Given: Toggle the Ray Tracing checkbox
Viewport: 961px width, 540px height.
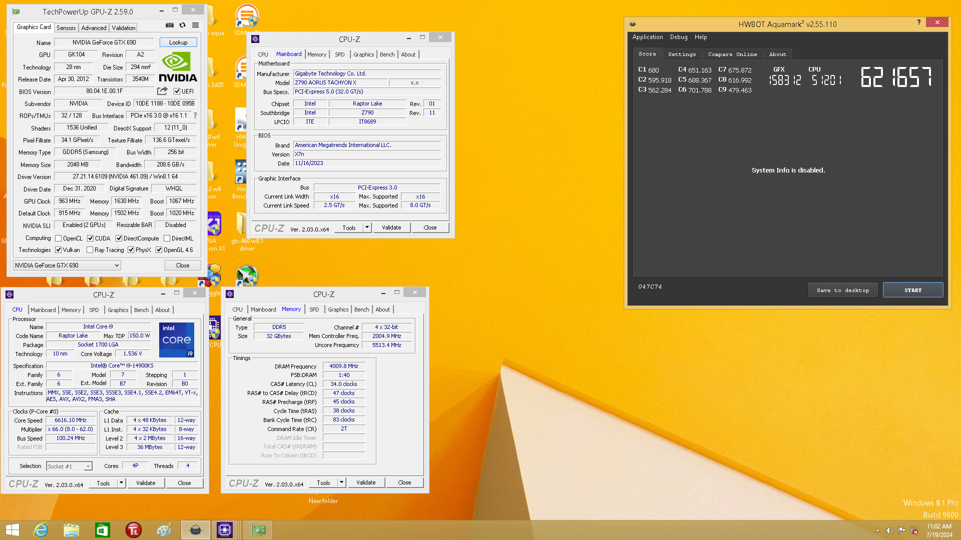Looking at the screenshot, I should point(90,250).
